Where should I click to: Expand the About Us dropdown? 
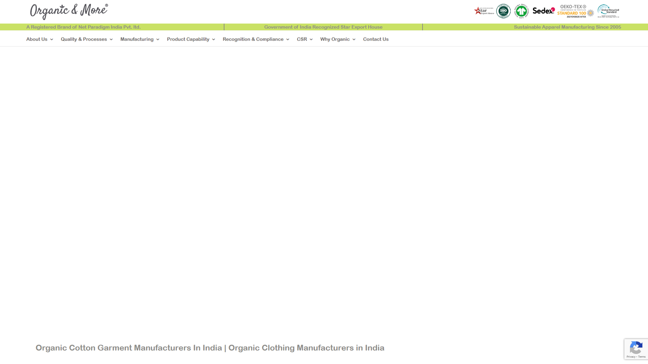pyautogui.click(x=51, y=39)
